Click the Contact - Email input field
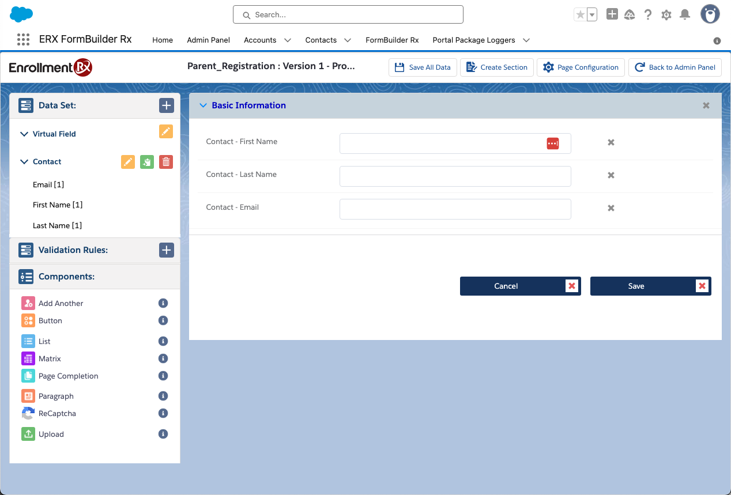The image size is (731, 495). pos(455,209)
